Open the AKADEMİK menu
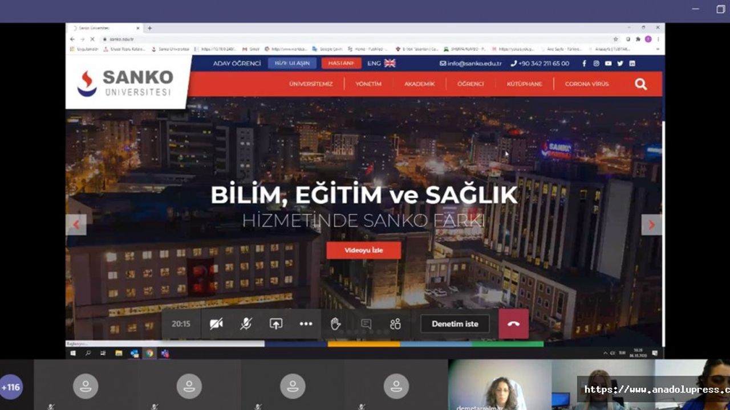 [420, 84]
